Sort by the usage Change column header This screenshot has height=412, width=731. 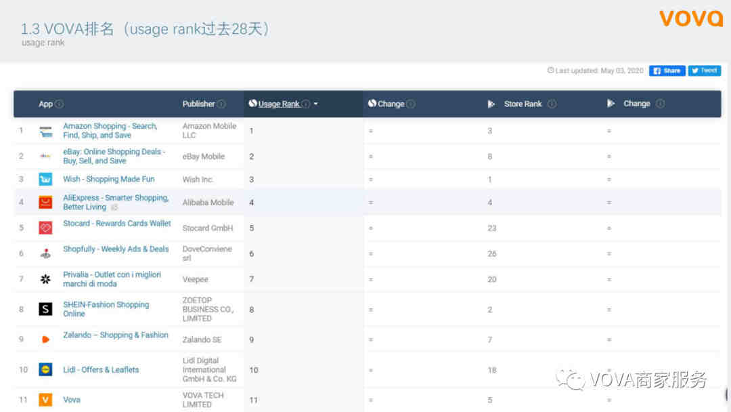point(391,104)
